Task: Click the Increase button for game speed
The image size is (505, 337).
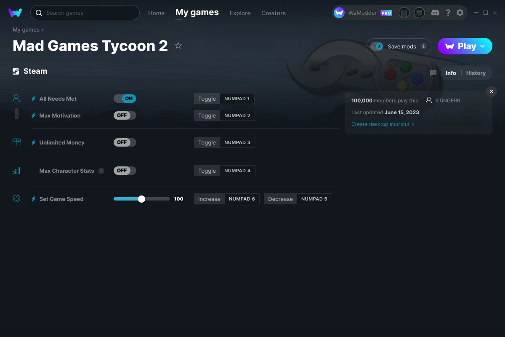Action: 209,198
